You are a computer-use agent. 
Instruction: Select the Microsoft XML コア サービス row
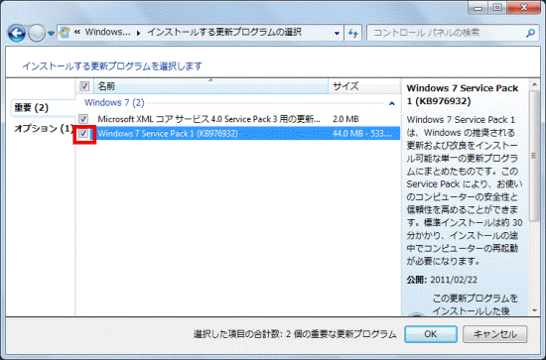coord(238,119)
